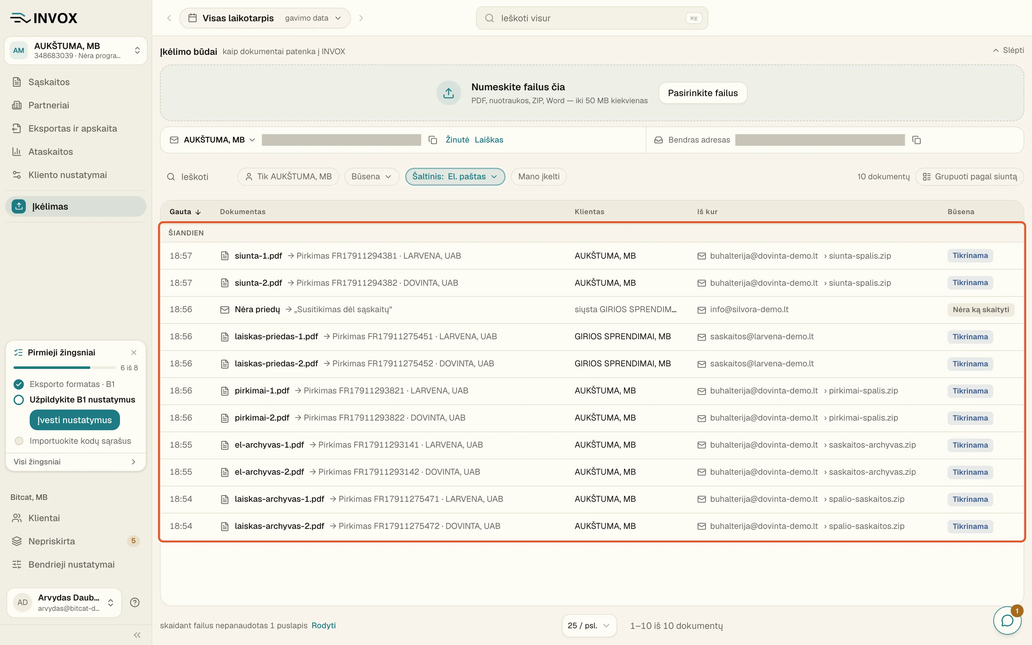Viewport: 1032px width, 645px height.
Task: Click the upload icon in drop zone
Action: [448, 93]
